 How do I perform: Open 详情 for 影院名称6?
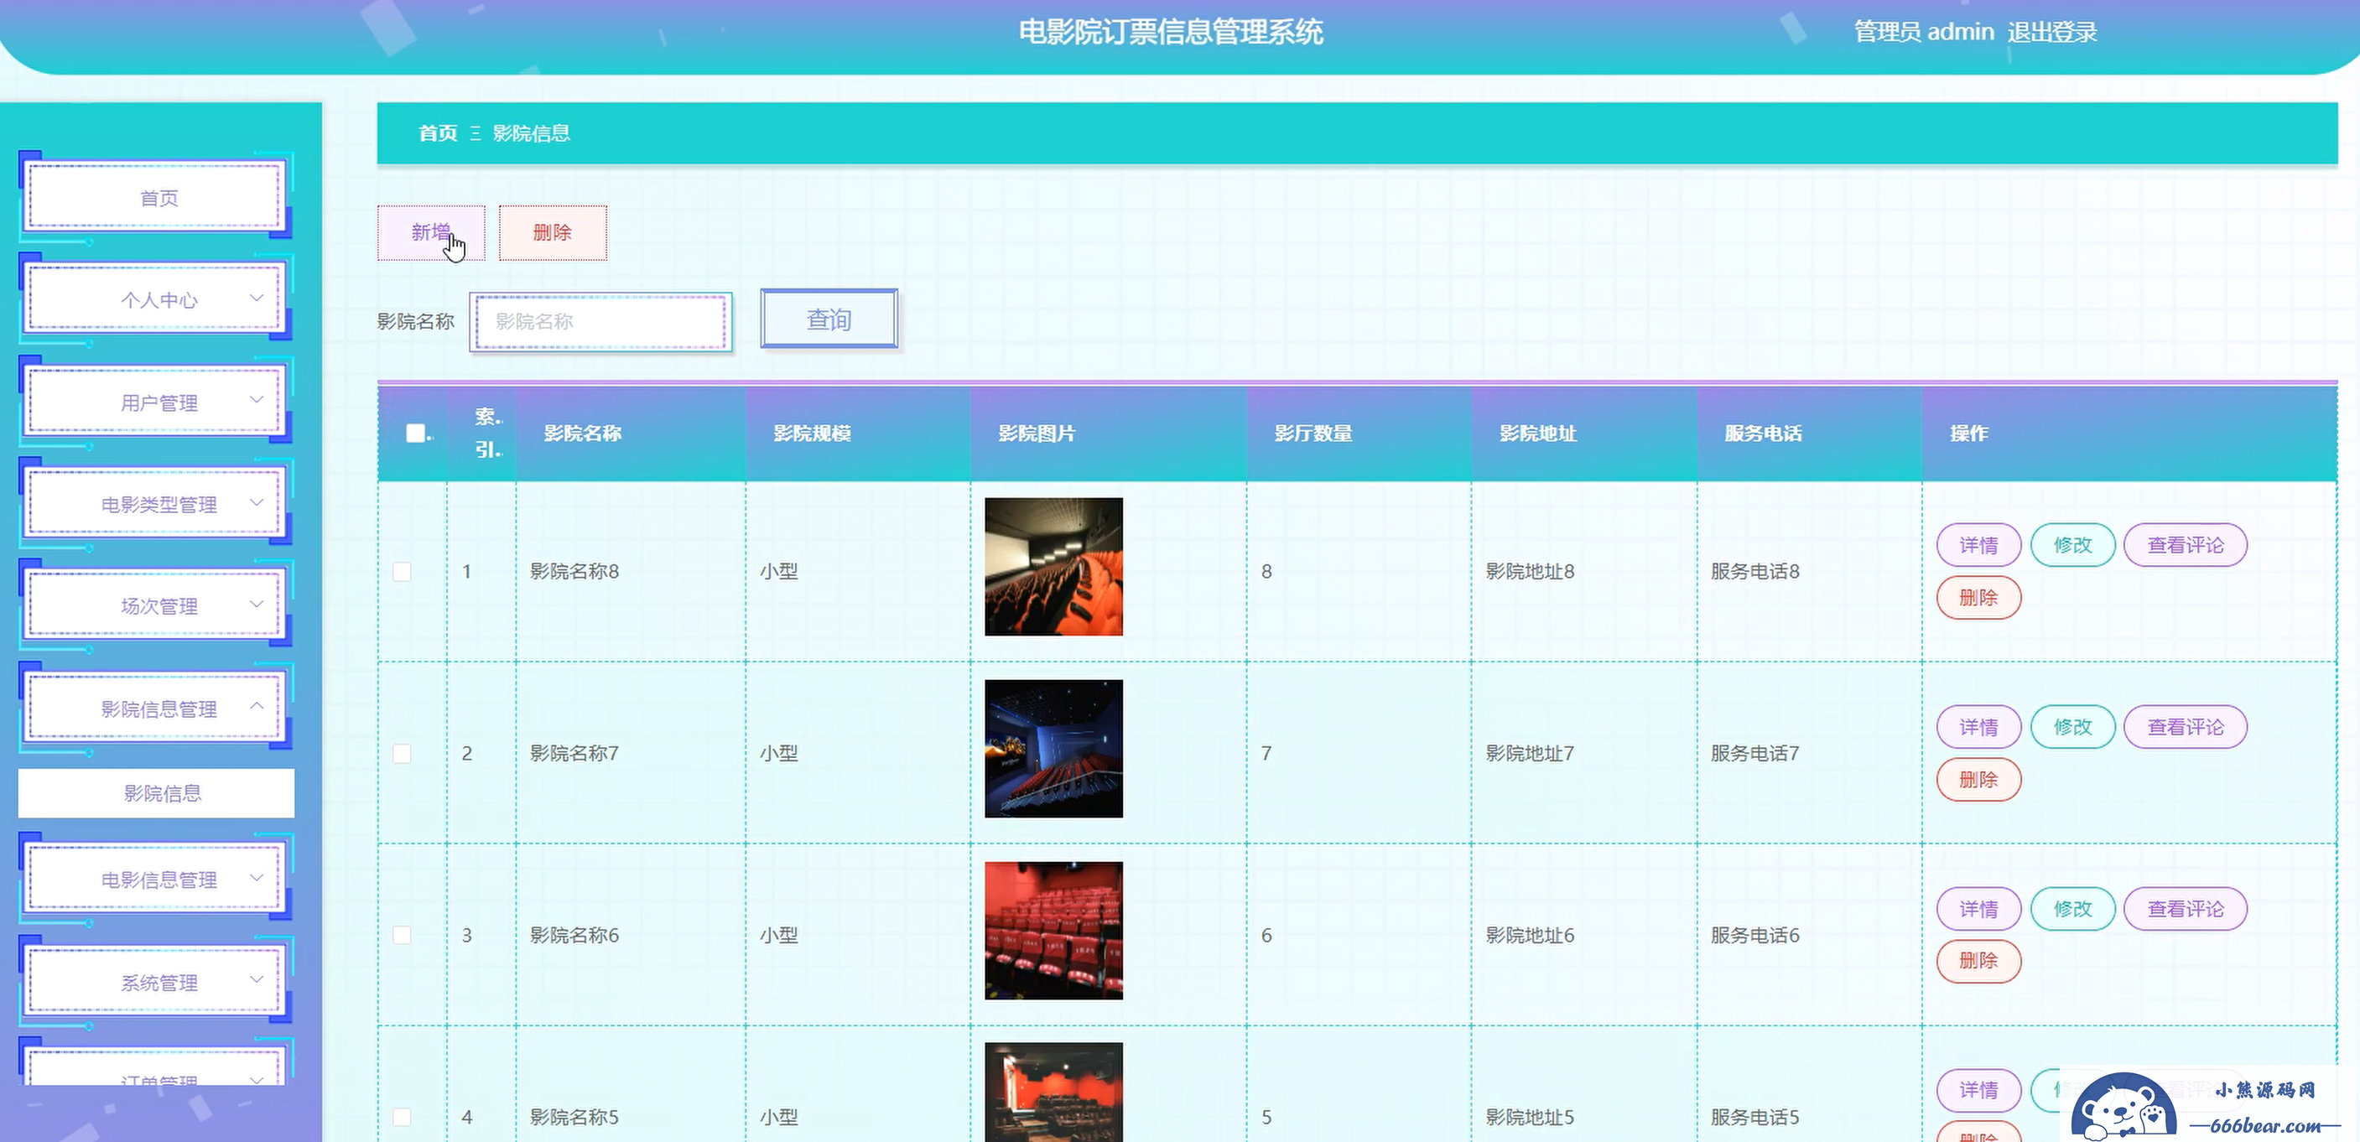coord(1979,908)
